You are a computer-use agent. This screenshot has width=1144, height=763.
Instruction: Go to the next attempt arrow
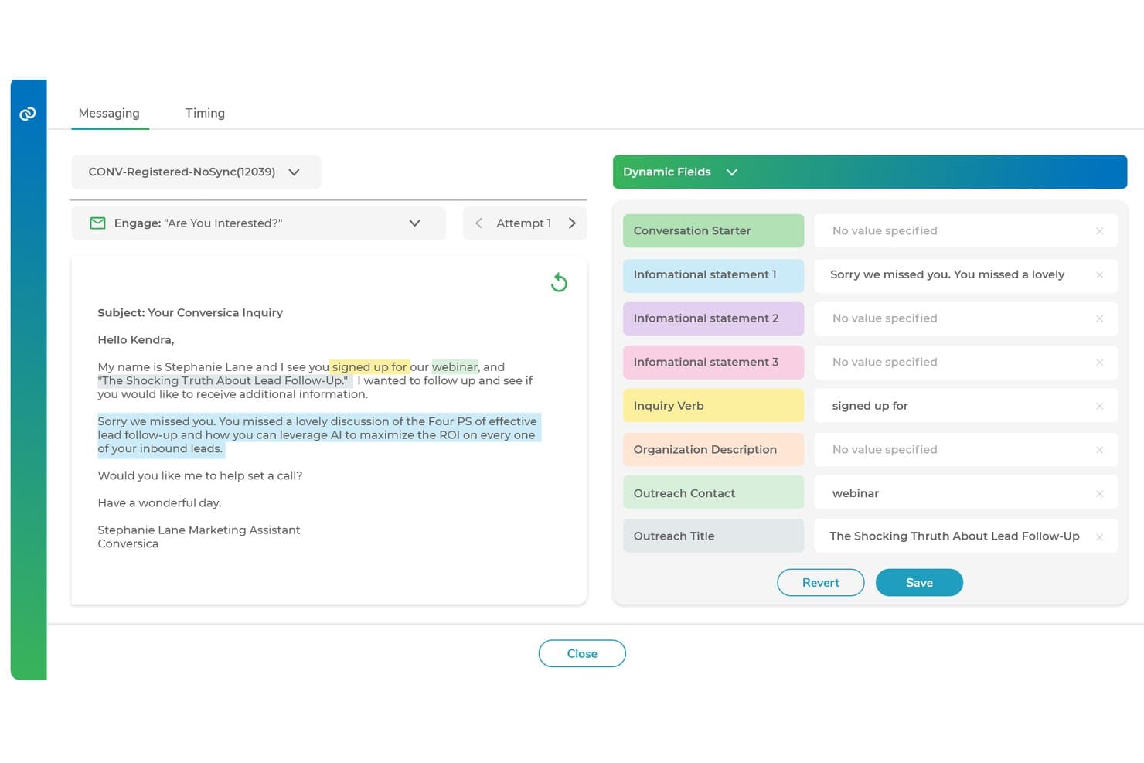(x=572, y=223)
